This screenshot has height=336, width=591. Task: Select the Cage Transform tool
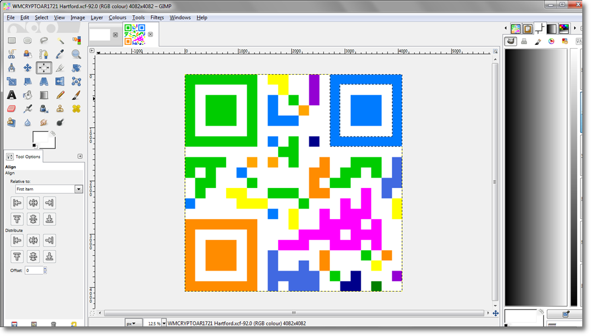pos(76,81)
